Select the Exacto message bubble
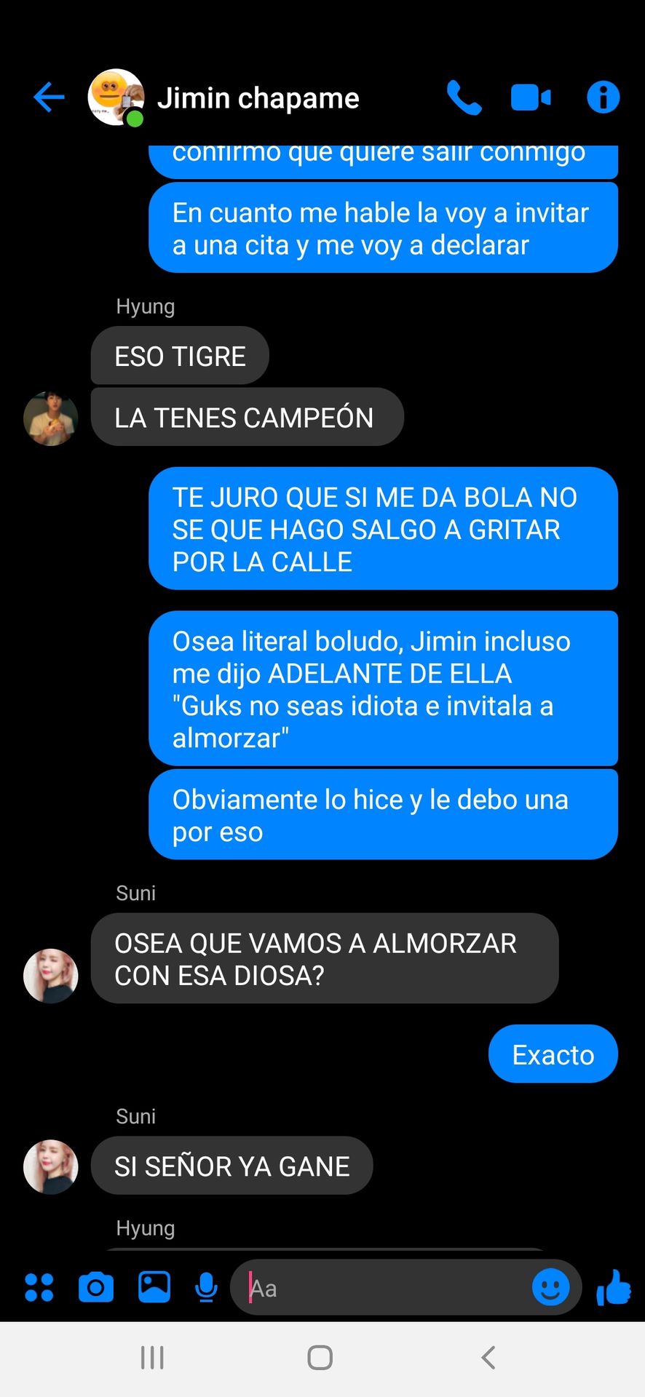This screenshot has height=1397, width=645. (553, 1054)
